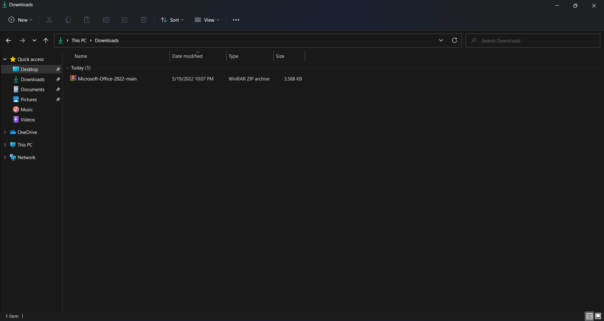Click the Delete trash can icon
Viewport: 604px width, 321px height.
click(144, 20)
